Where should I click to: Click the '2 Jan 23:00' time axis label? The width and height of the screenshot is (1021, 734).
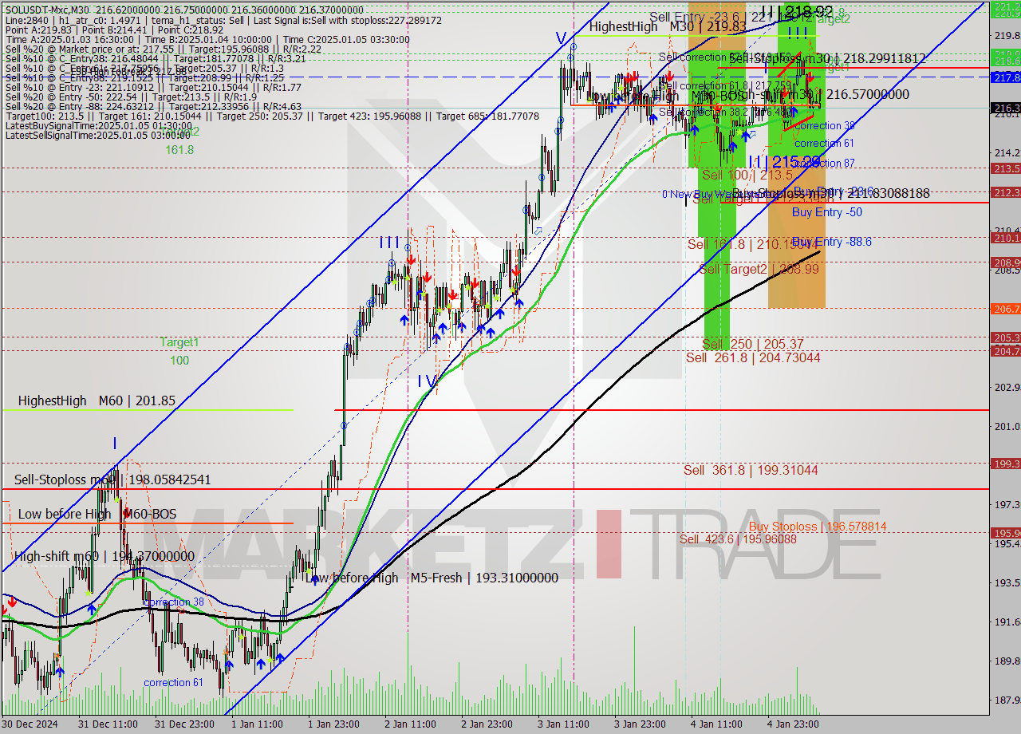click(x=487, y=724)
